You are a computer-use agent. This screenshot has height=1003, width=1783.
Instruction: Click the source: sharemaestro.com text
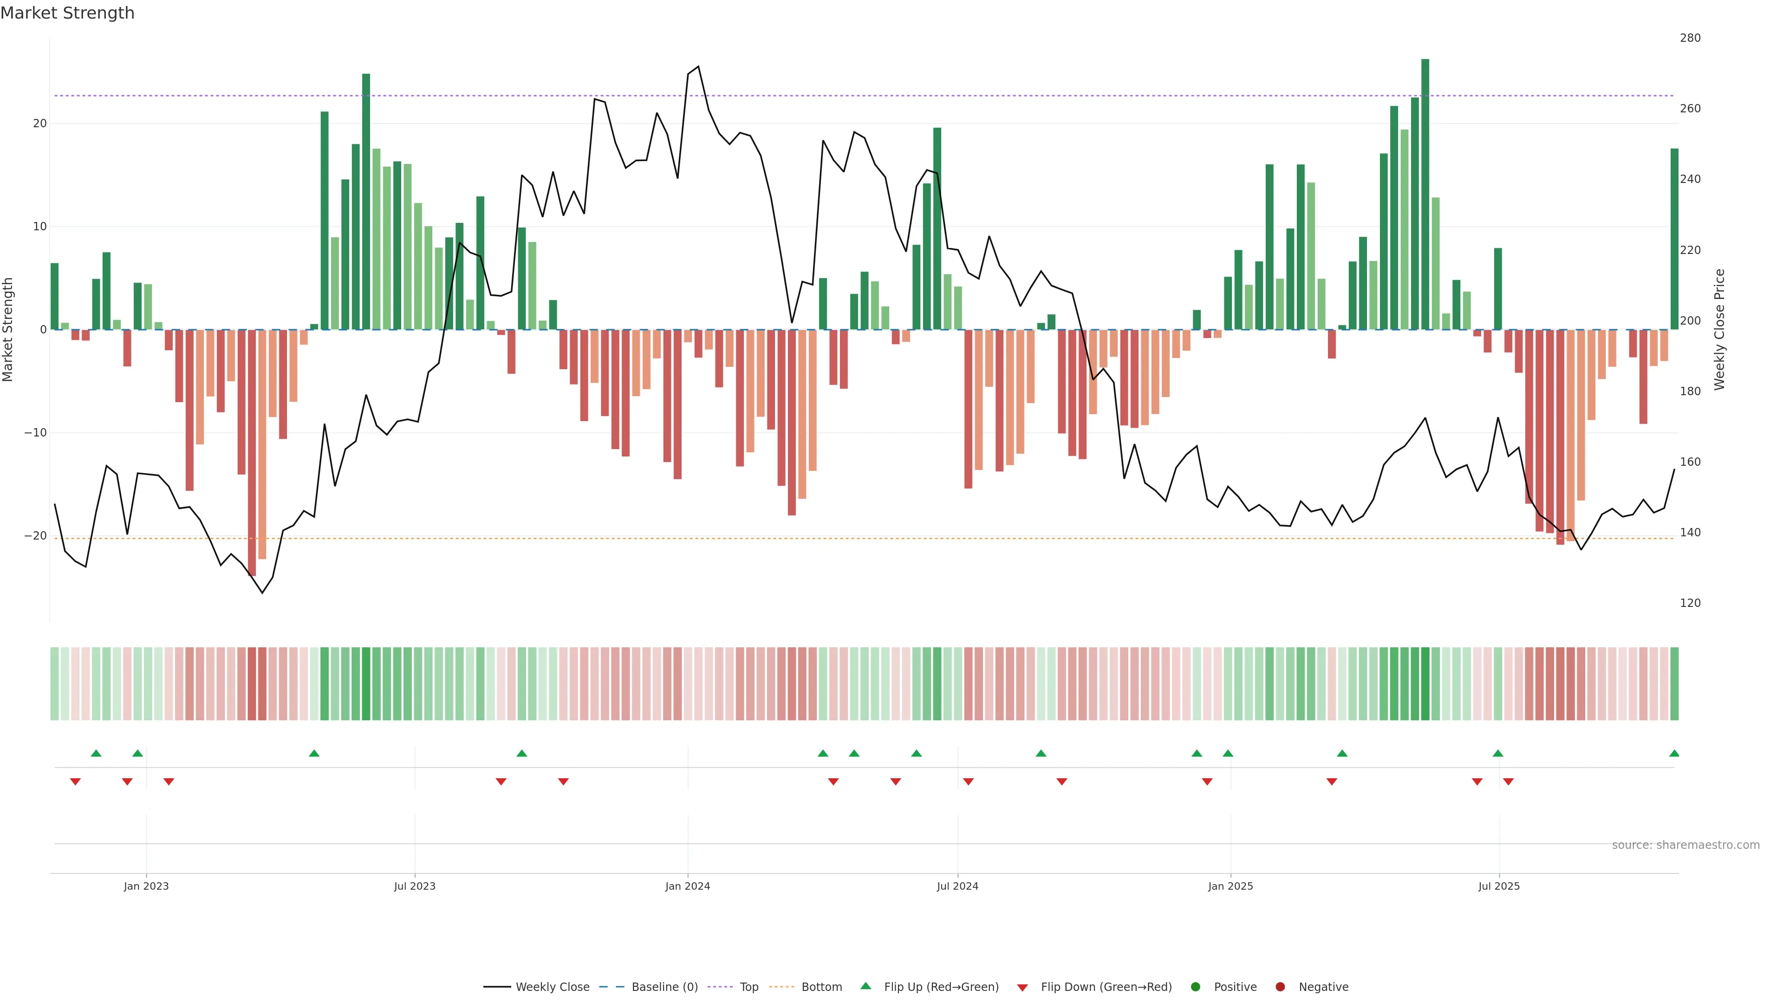(x=1685, y=845)
